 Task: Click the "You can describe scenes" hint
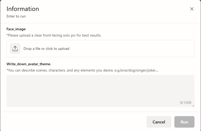[60, 70]
